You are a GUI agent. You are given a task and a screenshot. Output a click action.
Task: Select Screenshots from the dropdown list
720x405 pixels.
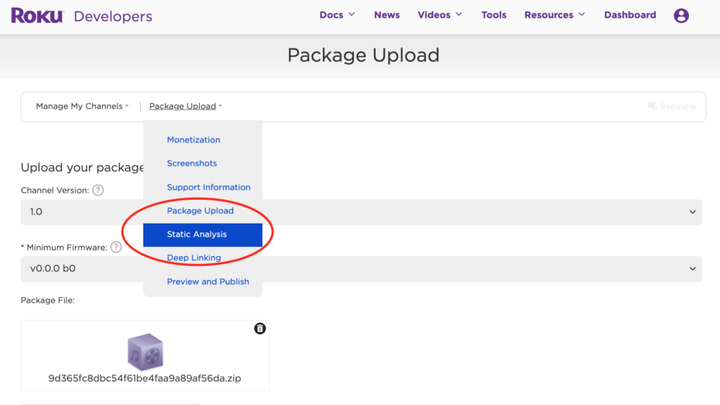coord(192,163)
